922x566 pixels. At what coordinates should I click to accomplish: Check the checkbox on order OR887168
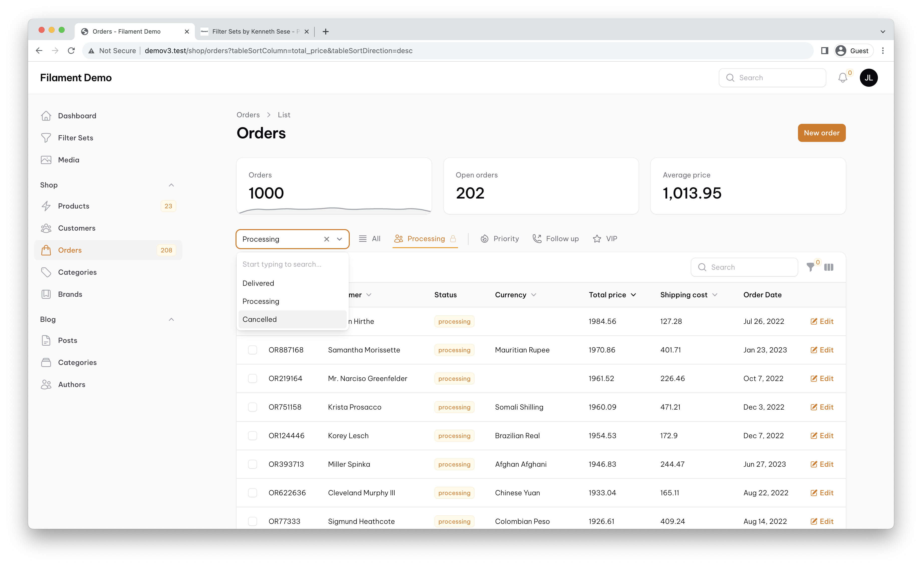[253, 350]
